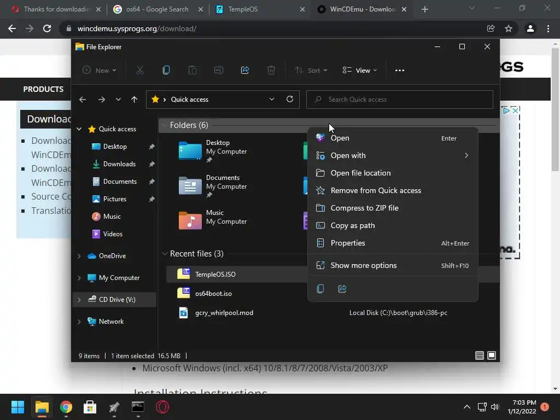This screenshot has width=560, height=420.
Task: Choose Show more options
Action: (393, 265)
